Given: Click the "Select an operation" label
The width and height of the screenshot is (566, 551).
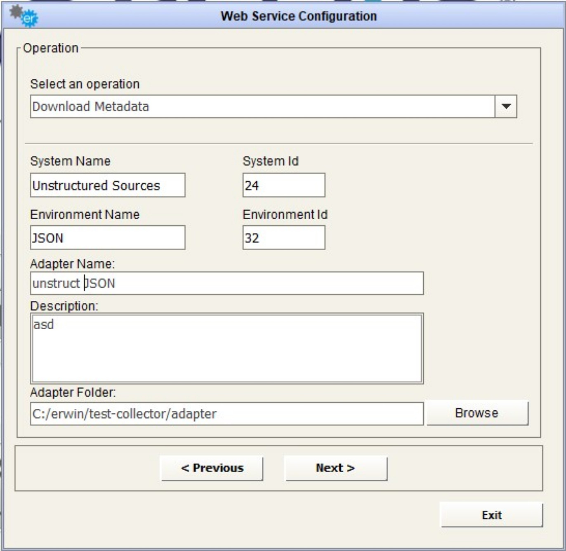Looking at the screenshot, I should click(85, 84).
